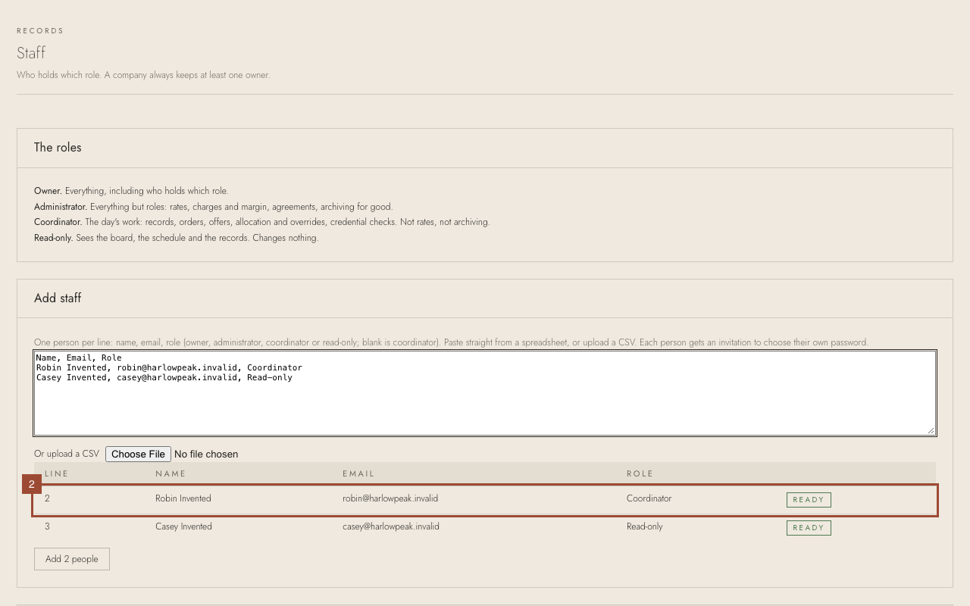The image size is (970, 606).
Task: Click the READY badge for Robin Invented
Action: [x=809, y=500]
